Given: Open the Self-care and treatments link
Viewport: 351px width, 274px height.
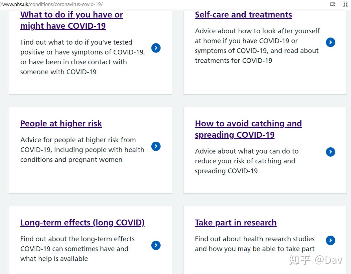Looking at the screenshot, I should [243, 15].
